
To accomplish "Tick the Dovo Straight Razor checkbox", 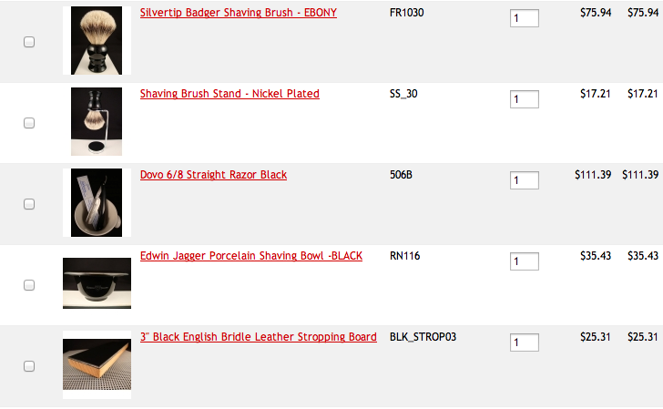I will coord(29,204).
